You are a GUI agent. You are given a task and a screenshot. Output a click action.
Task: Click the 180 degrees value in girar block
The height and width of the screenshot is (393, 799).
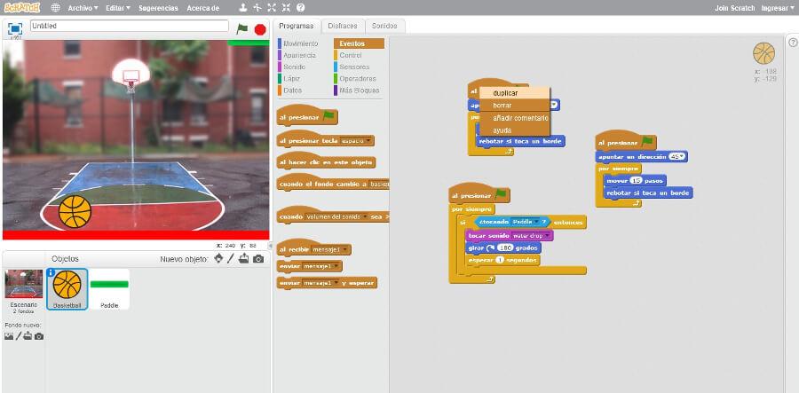point(504,248)
